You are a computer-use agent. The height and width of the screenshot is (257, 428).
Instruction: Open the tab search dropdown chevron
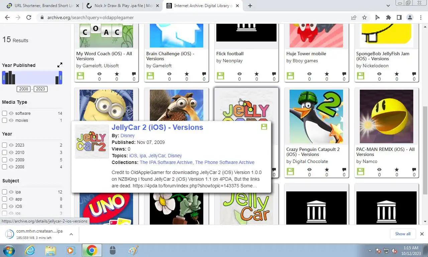pos(388,6)
